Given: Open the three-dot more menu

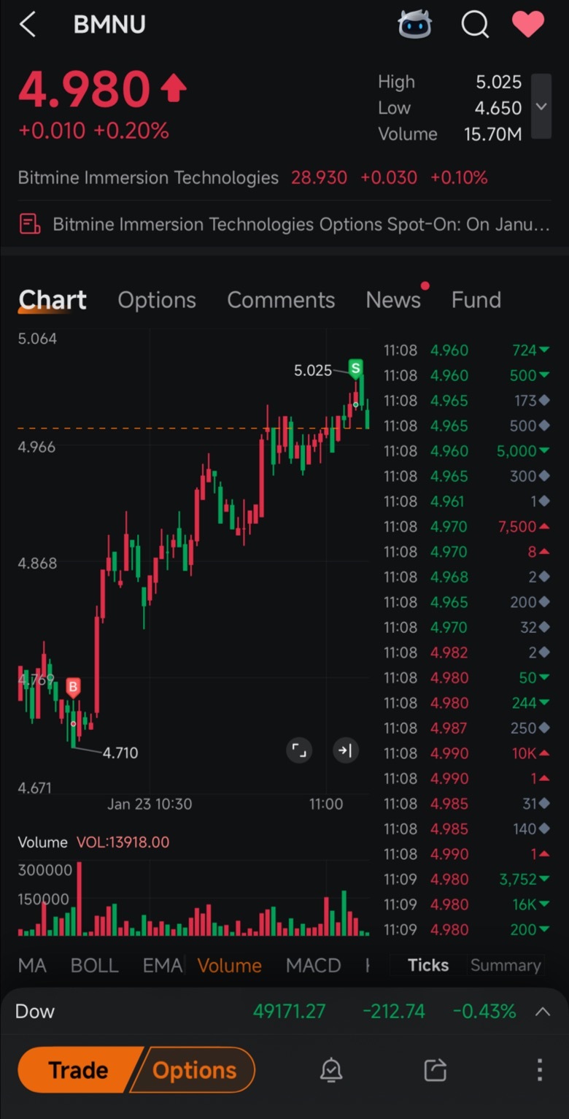Looking at the screenshot, I should (x=540, y=1070).
